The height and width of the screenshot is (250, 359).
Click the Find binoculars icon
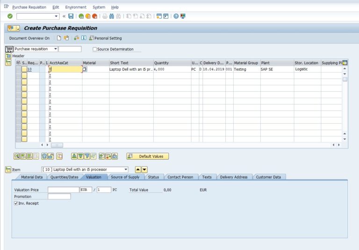[112, 16]
